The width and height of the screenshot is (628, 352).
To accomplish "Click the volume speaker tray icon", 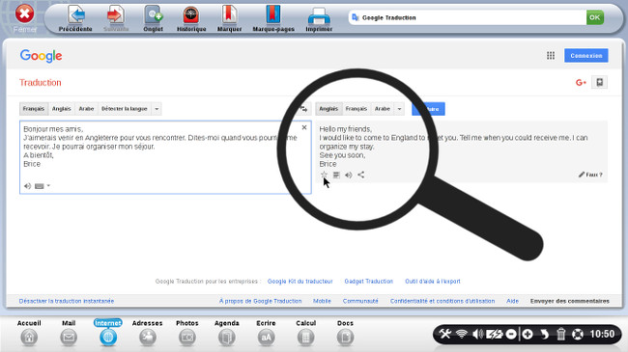I will tap(477, 334).
